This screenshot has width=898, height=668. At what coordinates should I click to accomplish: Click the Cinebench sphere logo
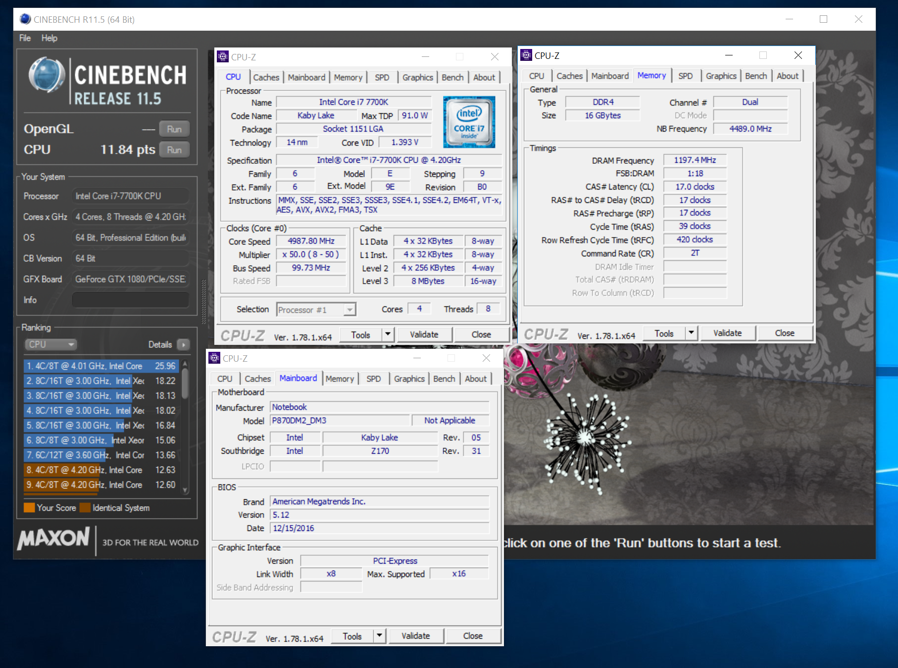point(47,75)
